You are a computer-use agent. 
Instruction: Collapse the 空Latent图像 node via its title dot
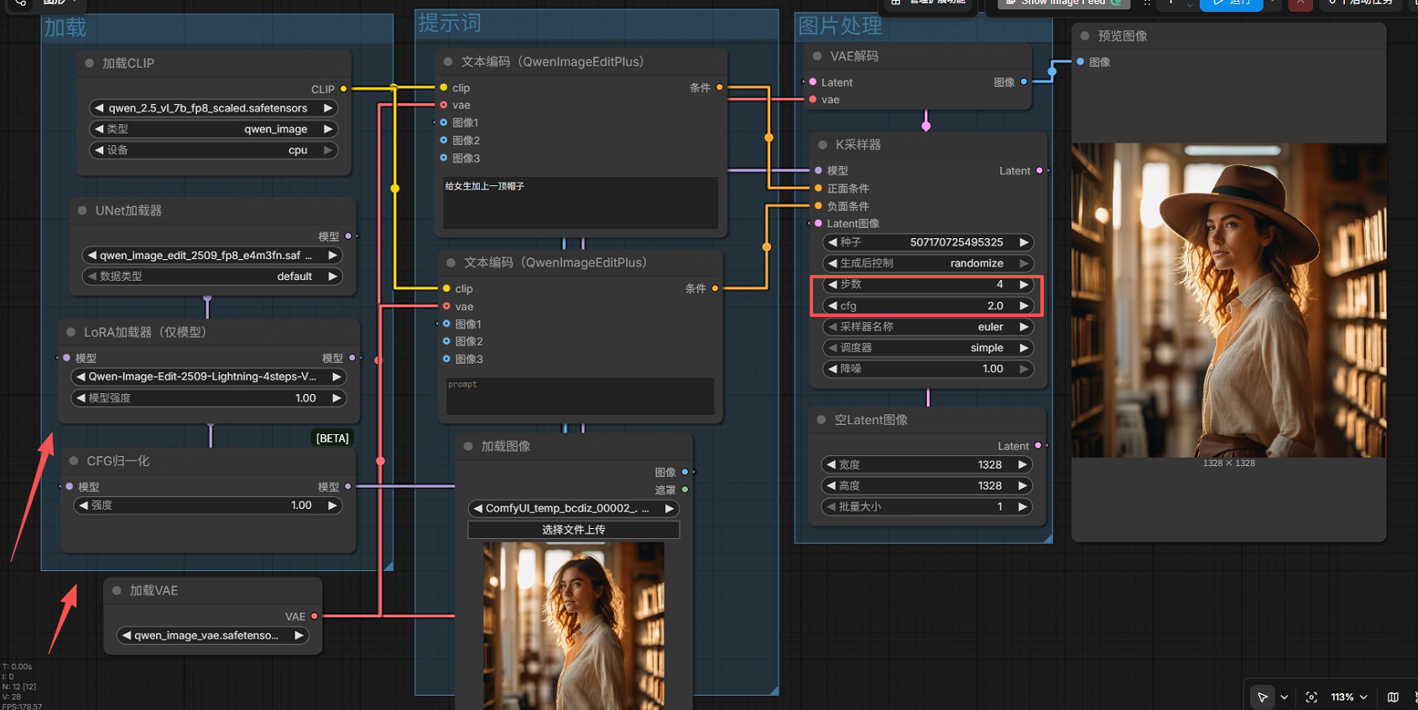(x=821, y=419)
